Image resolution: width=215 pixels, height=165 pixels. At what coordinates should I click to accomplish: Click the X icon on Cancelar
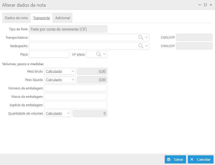tap(192, 159)
